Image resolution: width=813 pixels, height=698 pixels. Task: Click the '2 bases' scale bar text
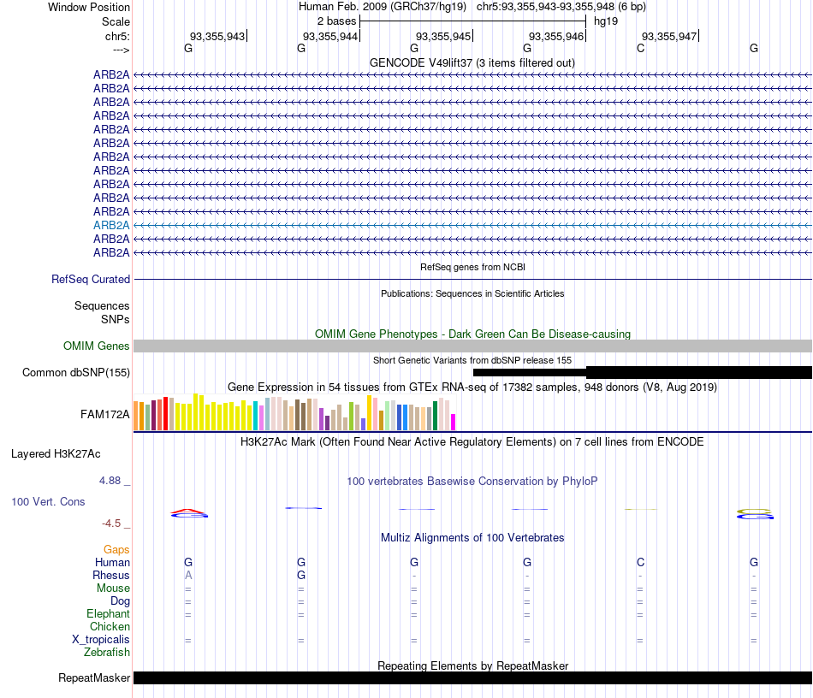point(336,21)
